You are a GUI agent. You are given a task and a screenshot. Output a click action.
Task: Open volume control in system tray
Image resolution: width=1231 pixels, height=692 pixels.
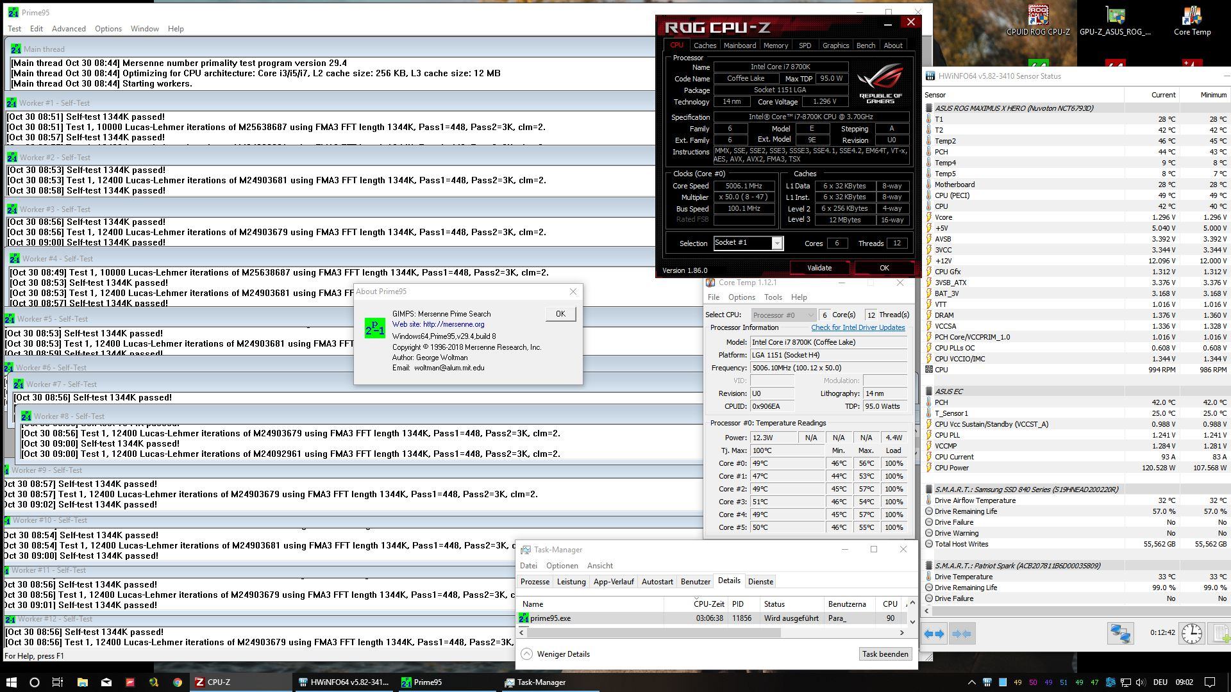click(x=1141, y=682)
